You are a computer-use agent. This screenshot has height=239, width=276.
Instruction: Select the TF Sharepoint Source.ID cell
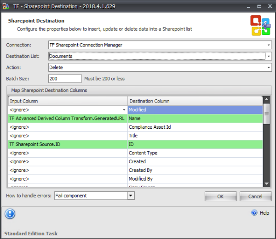(68, 144)
